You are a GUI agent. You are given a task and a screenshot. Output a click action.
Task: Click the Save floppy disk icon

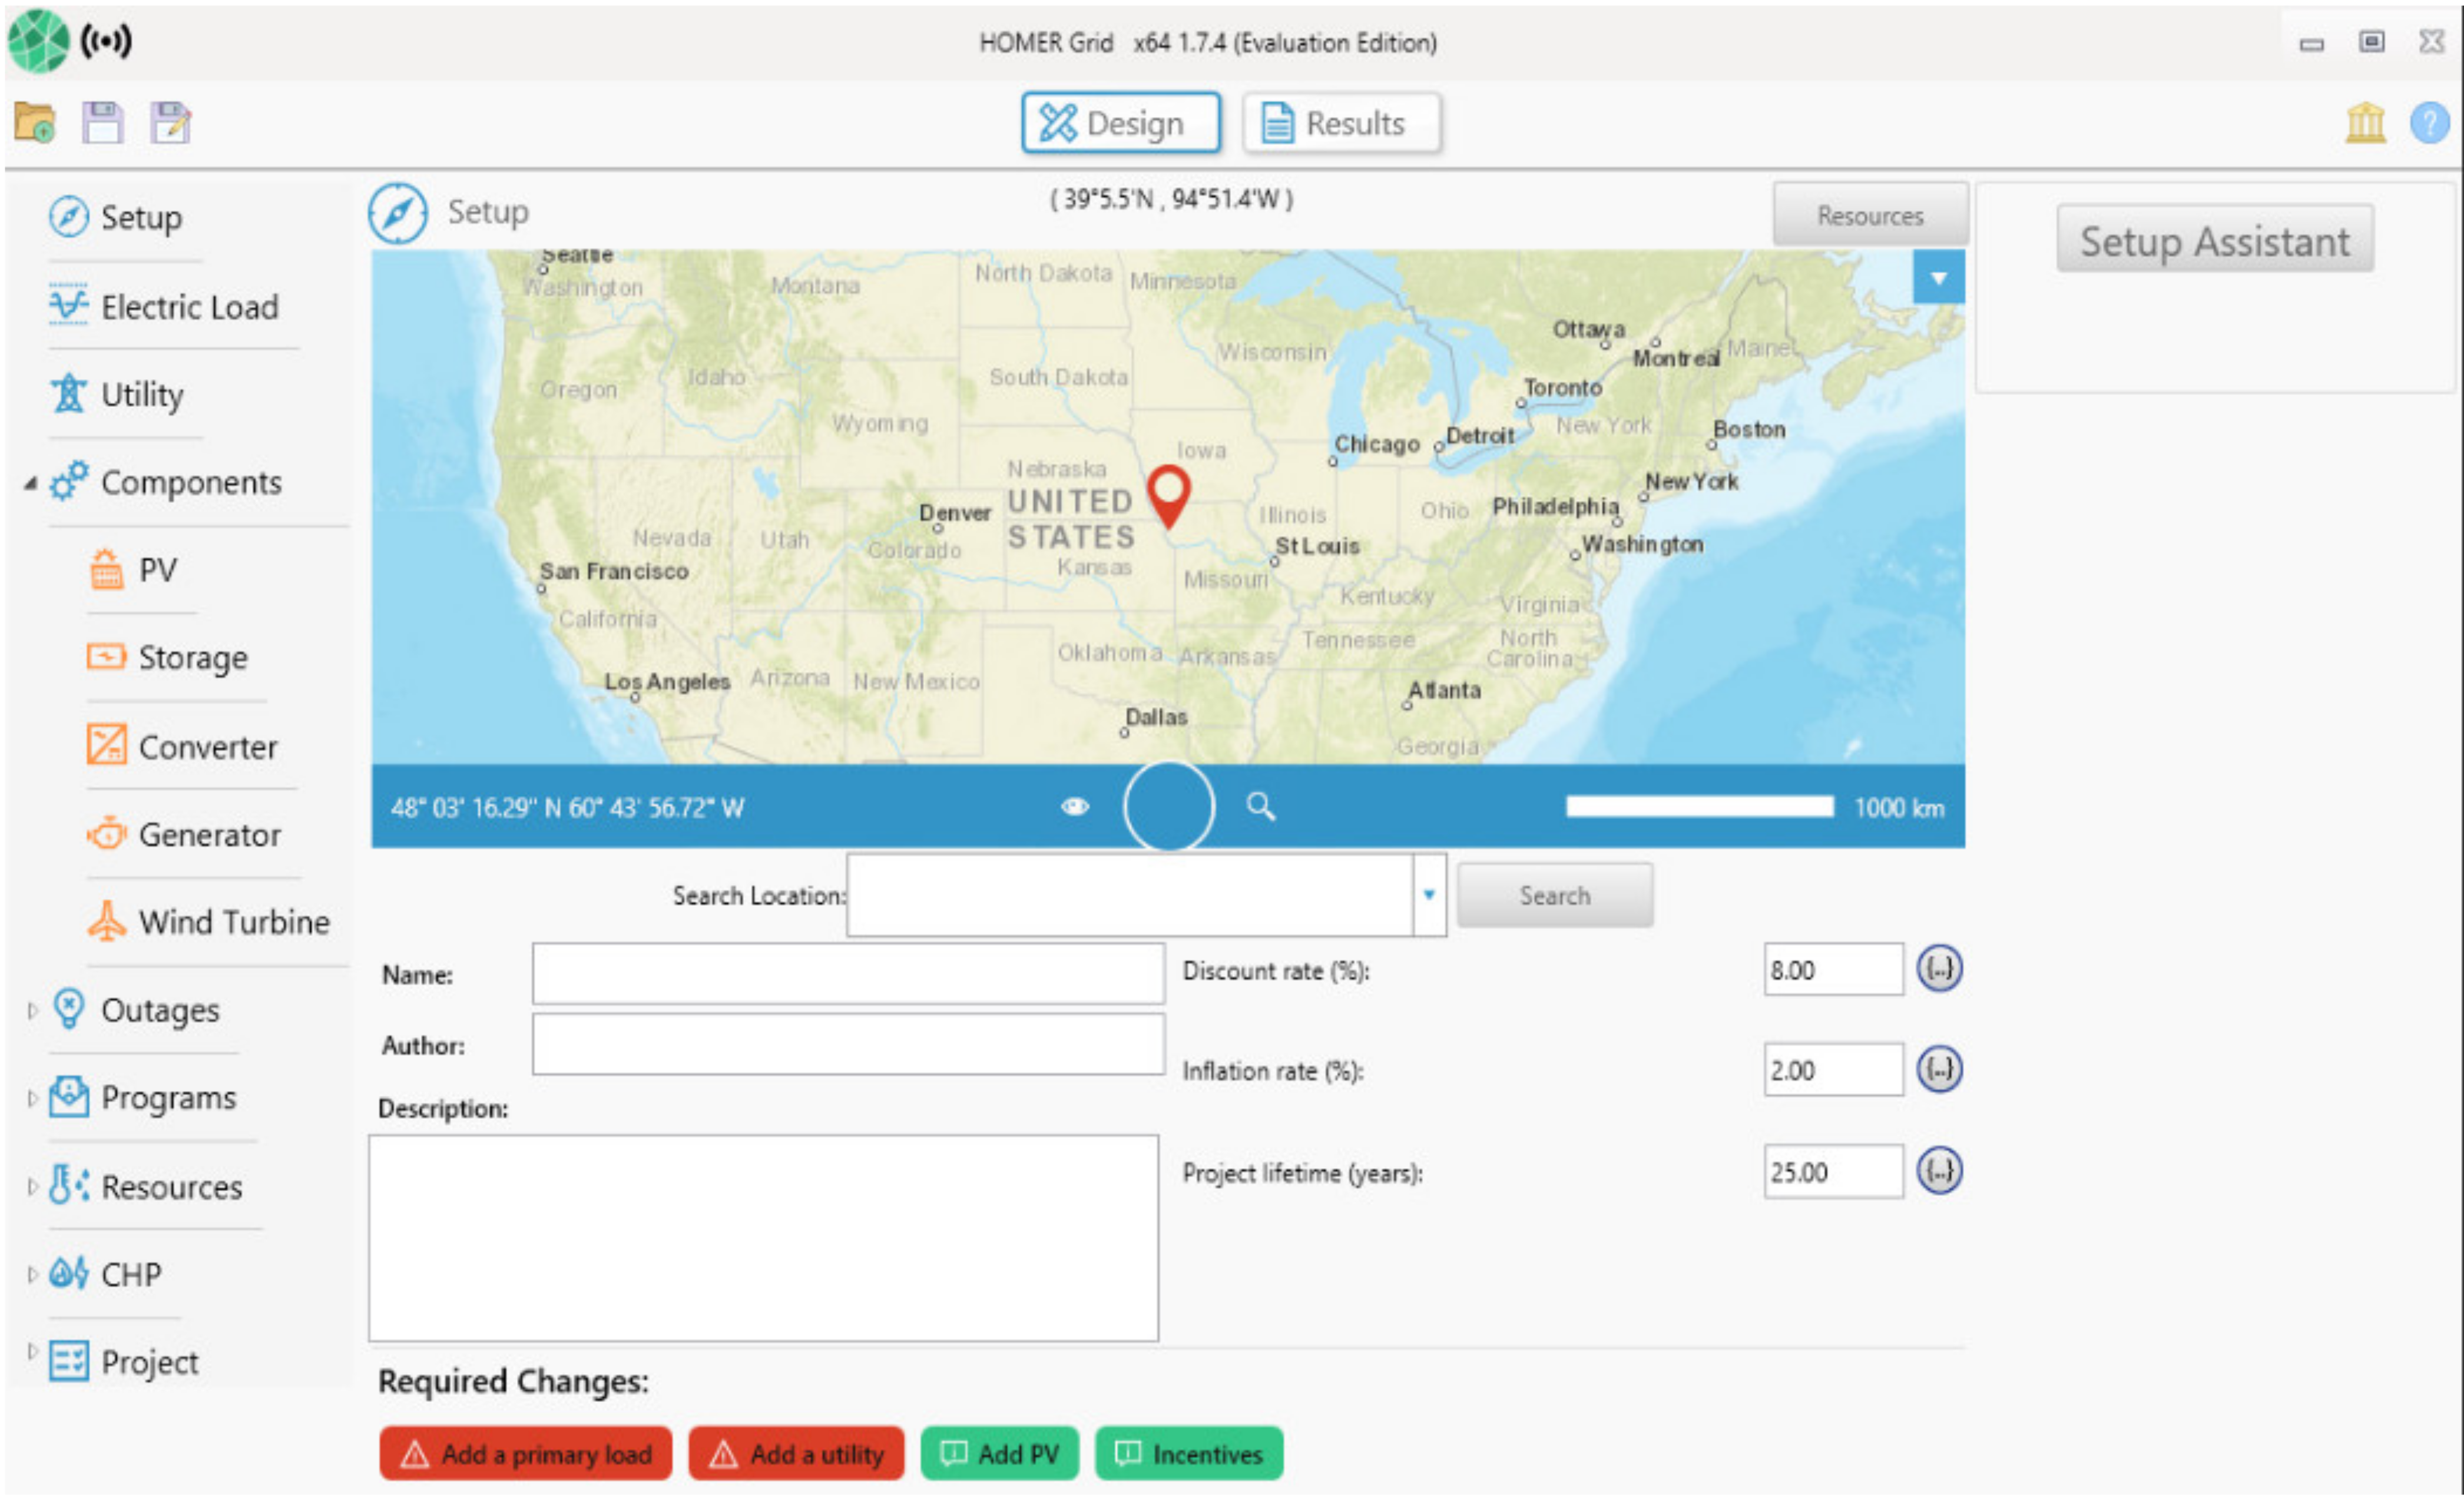[x=103, y=123]
